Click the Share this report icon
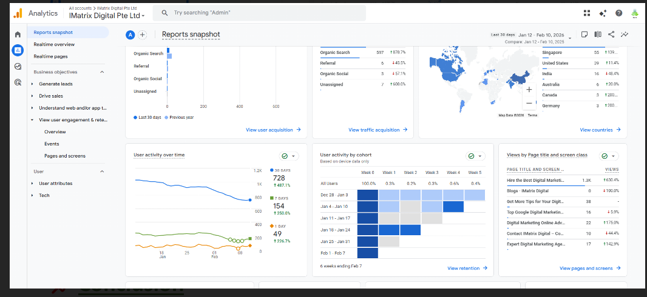This screenshot has width=647, height=297. pyautogui.click(x=611, y=35)
